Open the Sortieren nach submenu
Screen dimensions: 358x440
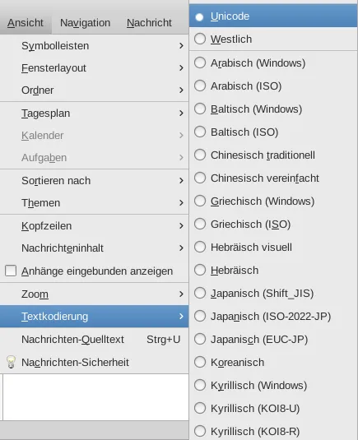[x=94, y=180]
